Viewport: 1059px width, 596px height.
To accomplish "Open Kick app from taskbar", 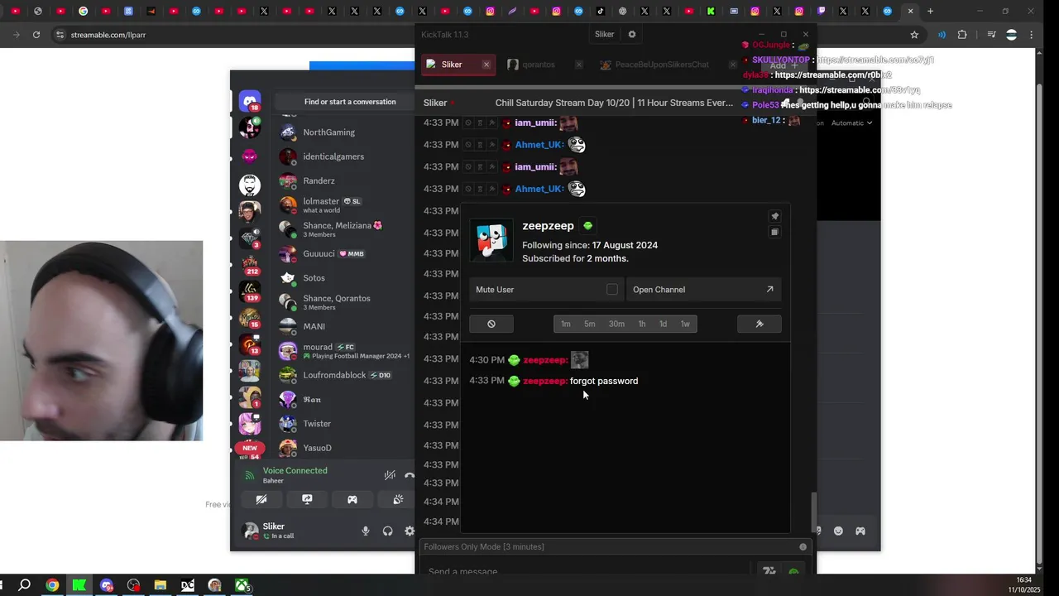I will coord(79,585).
